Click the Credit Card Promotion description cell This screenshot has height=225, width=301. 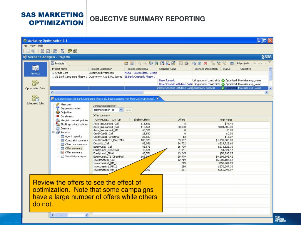tap(101, 73)
